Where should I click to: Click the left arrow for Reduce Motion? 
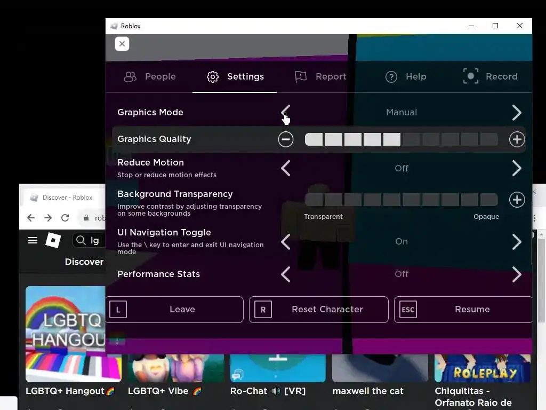point(286,168)
